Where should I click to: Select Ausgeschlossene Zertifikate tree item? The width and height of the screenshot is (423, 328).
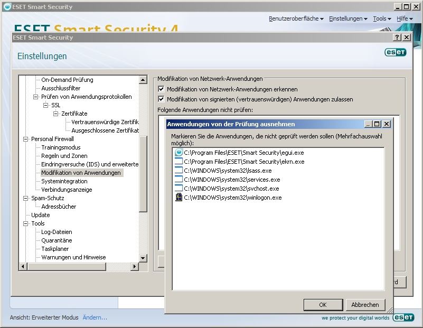[x=105, y=130]
